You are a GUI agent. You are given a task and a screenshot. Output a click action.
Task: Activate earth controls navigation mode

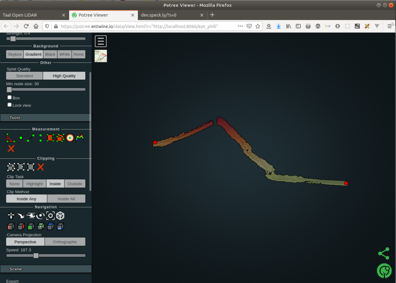point(11,216)
